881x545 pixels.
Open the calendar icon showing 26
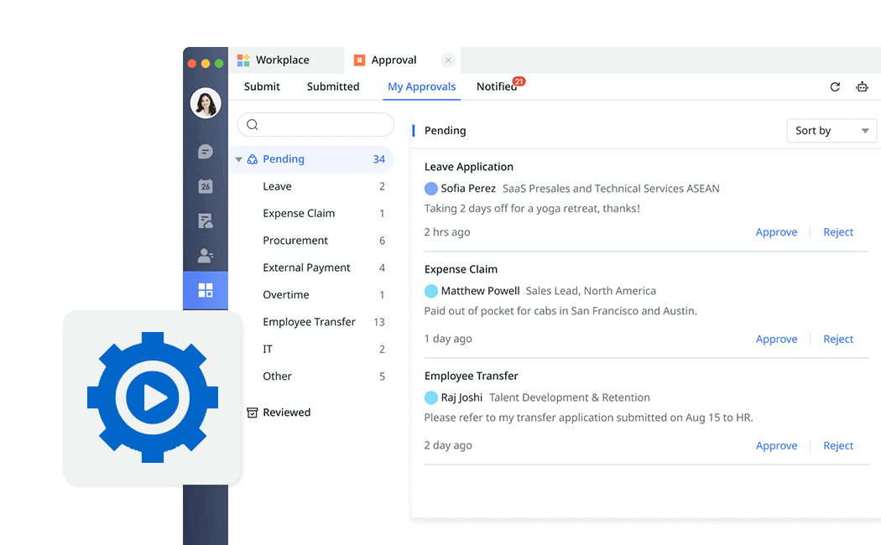point(206,186)
